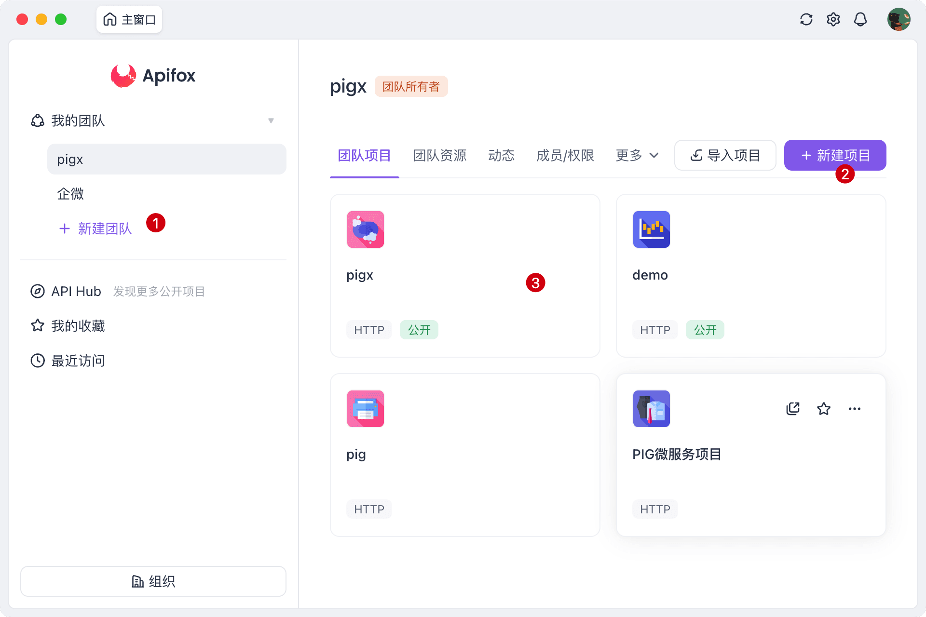
Task: Click the 我的团队 team icon
Action: click(38, 121)
